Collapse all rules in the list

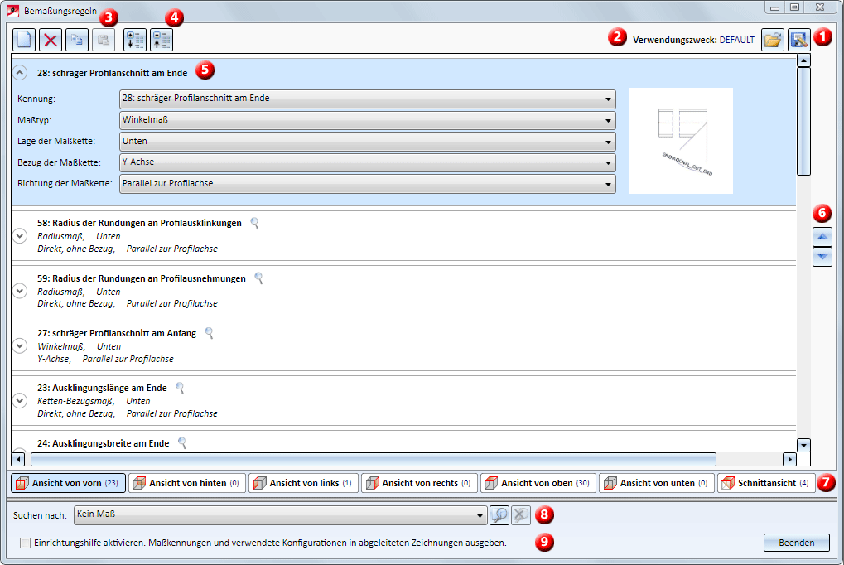click(x=162, y=40)
